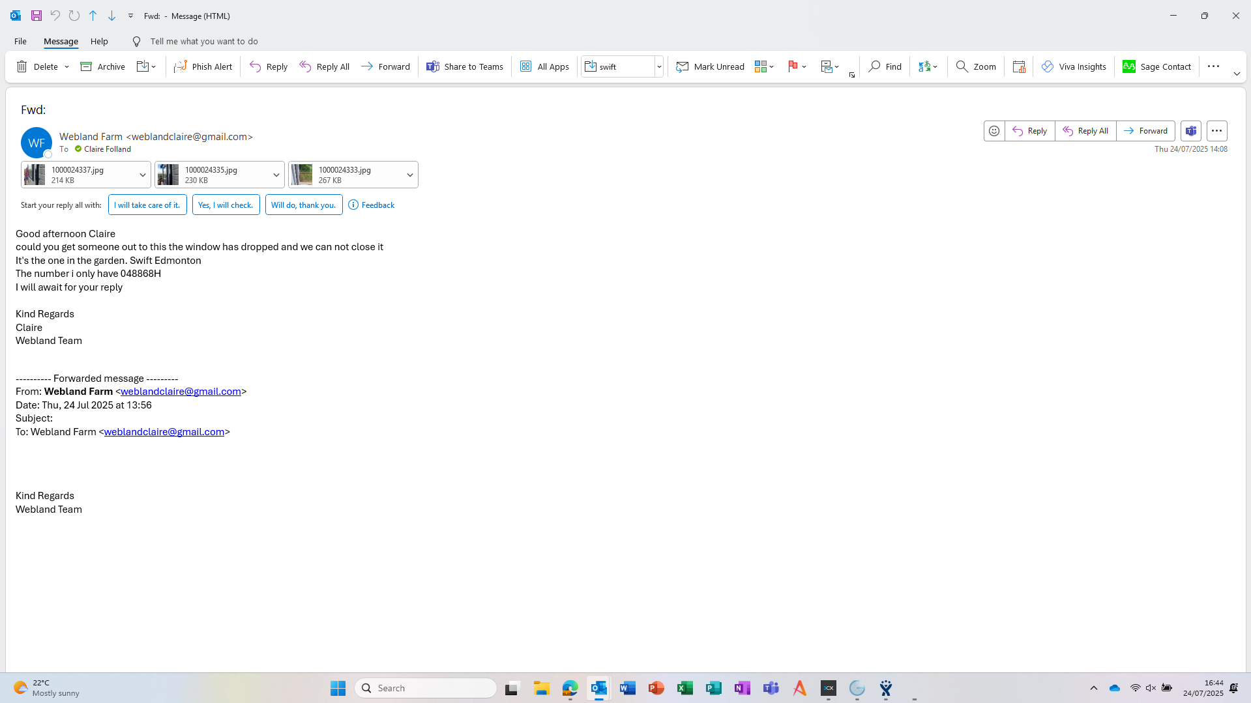The height and width of the screenshot is (703, 1251).
Task: Click the calendar icon beside Zoom
Action: point(1019,66)
